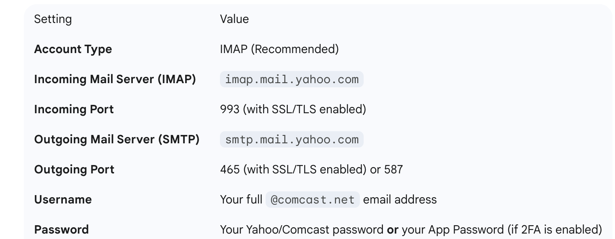Click the @comcast.net code chip
Viewport: 615px width, 239px height.
pyautogui.click(x=313, y=200)
